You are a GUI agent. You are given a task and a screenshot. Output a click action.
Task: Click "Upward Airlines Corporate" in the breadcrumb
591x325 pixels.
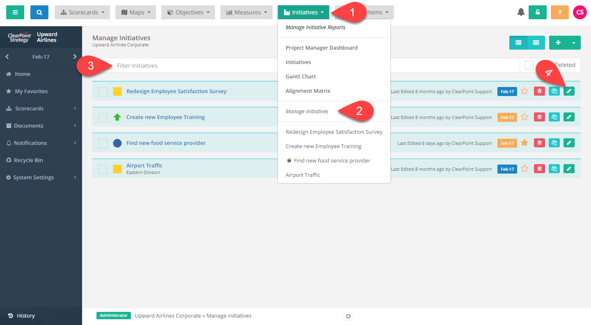coord(168,316)
